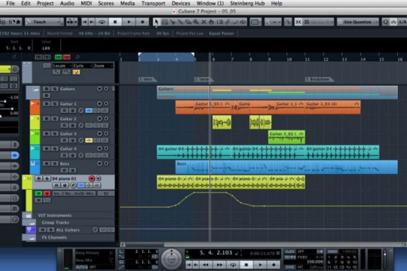Click the 1 Intro marker
Image resolution: width=407 pixels, height=271 pixels.
(148, 79)
